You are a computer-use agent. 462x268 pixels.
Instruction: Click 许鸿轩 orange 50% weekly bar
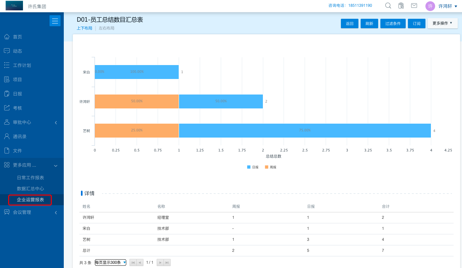pos(137,101)
